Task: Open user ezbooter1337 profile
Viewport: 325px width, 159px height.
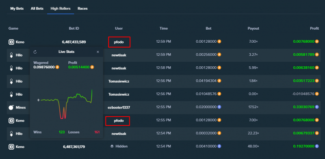Action: coord(119,107)
